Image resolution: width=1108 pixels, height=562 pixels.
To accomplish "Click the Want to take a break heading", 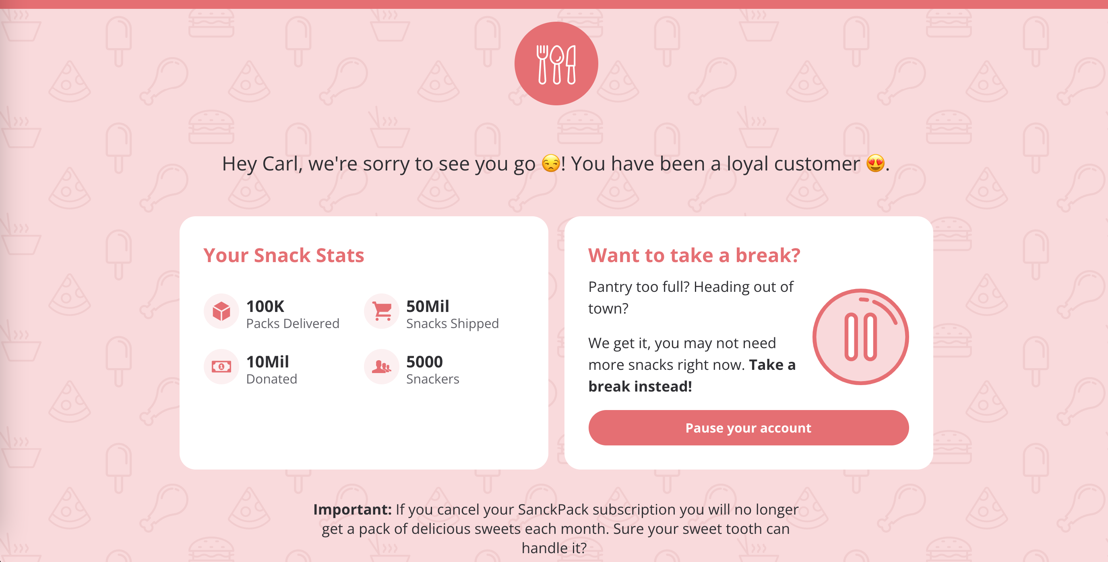I will (694, 255).
